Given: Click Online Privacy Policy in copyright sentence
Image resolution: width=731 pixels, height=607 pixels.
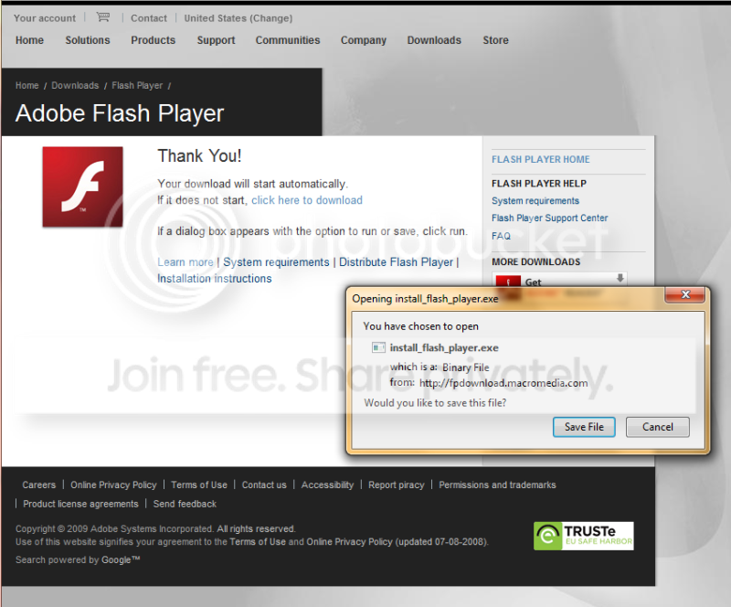Looking at the screenshot, I should click(349, 542).
